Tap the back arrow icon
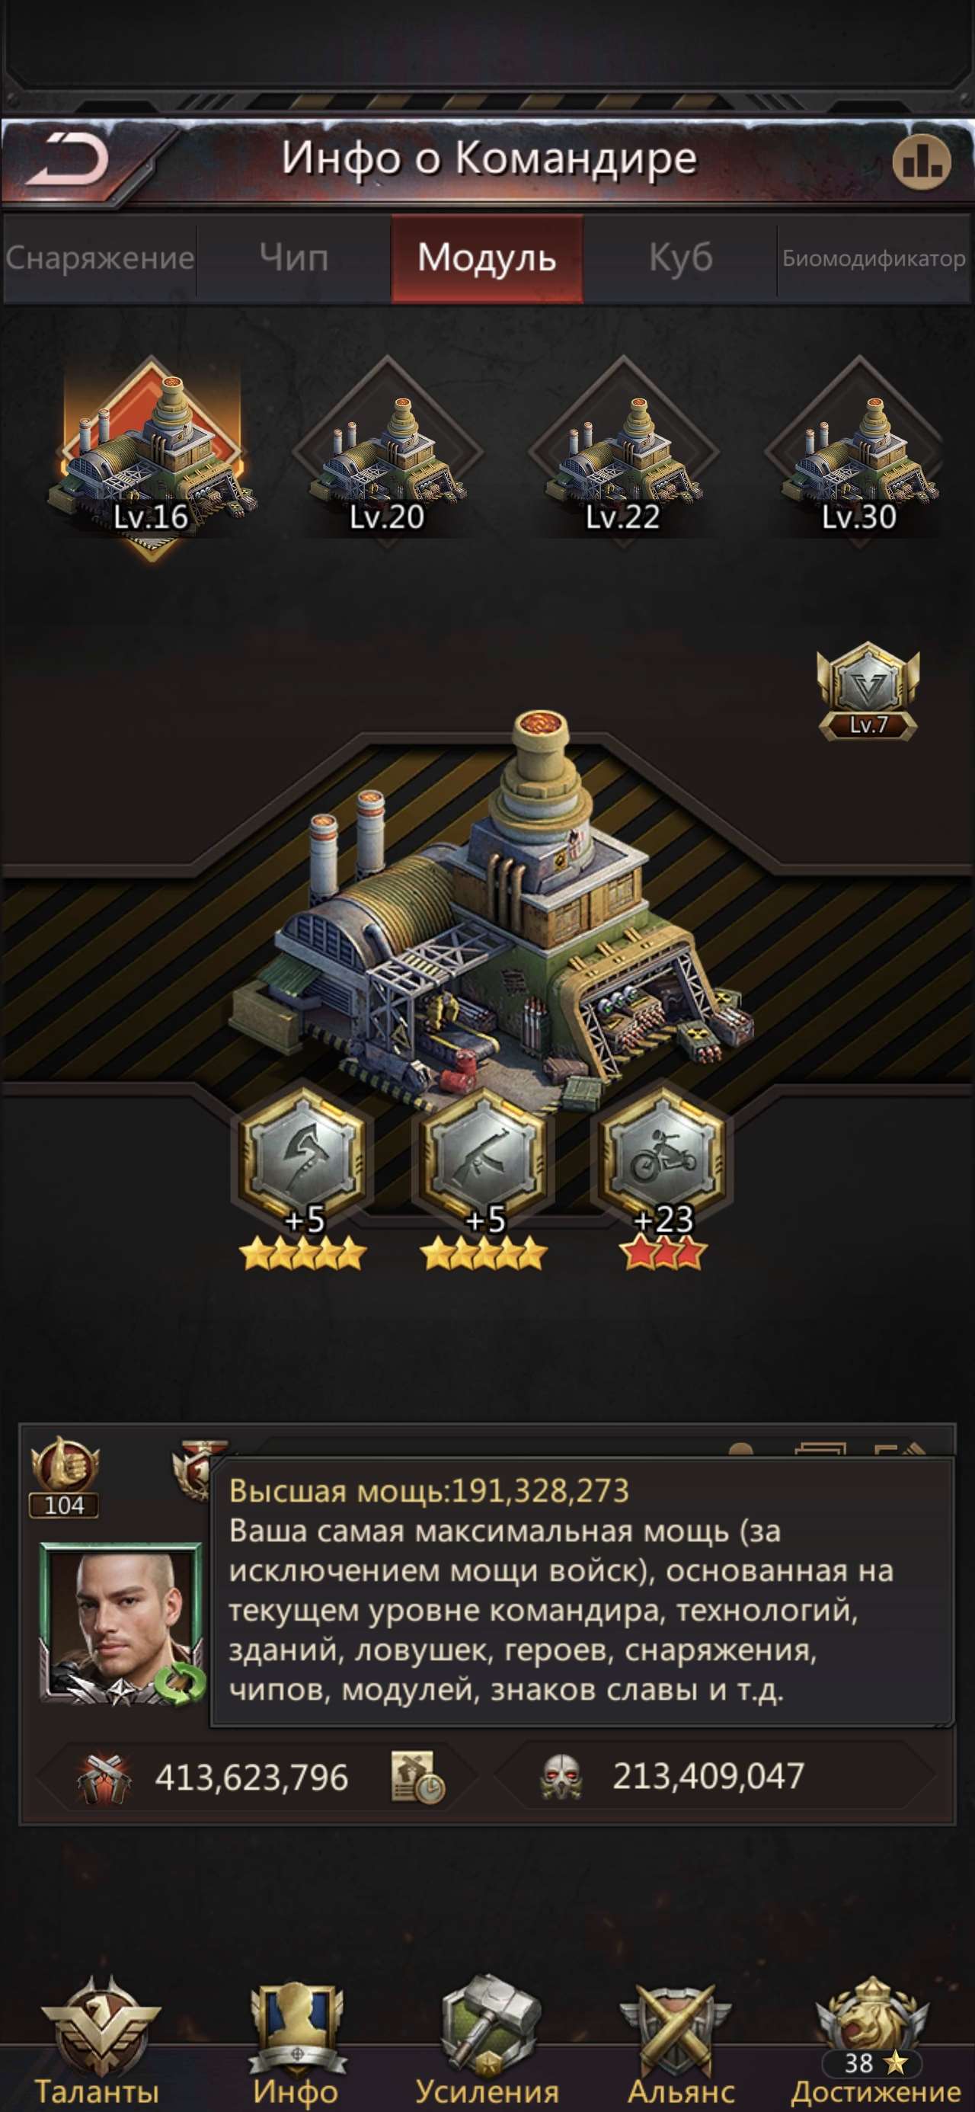 pyautogui.click(x=67, y=160)
